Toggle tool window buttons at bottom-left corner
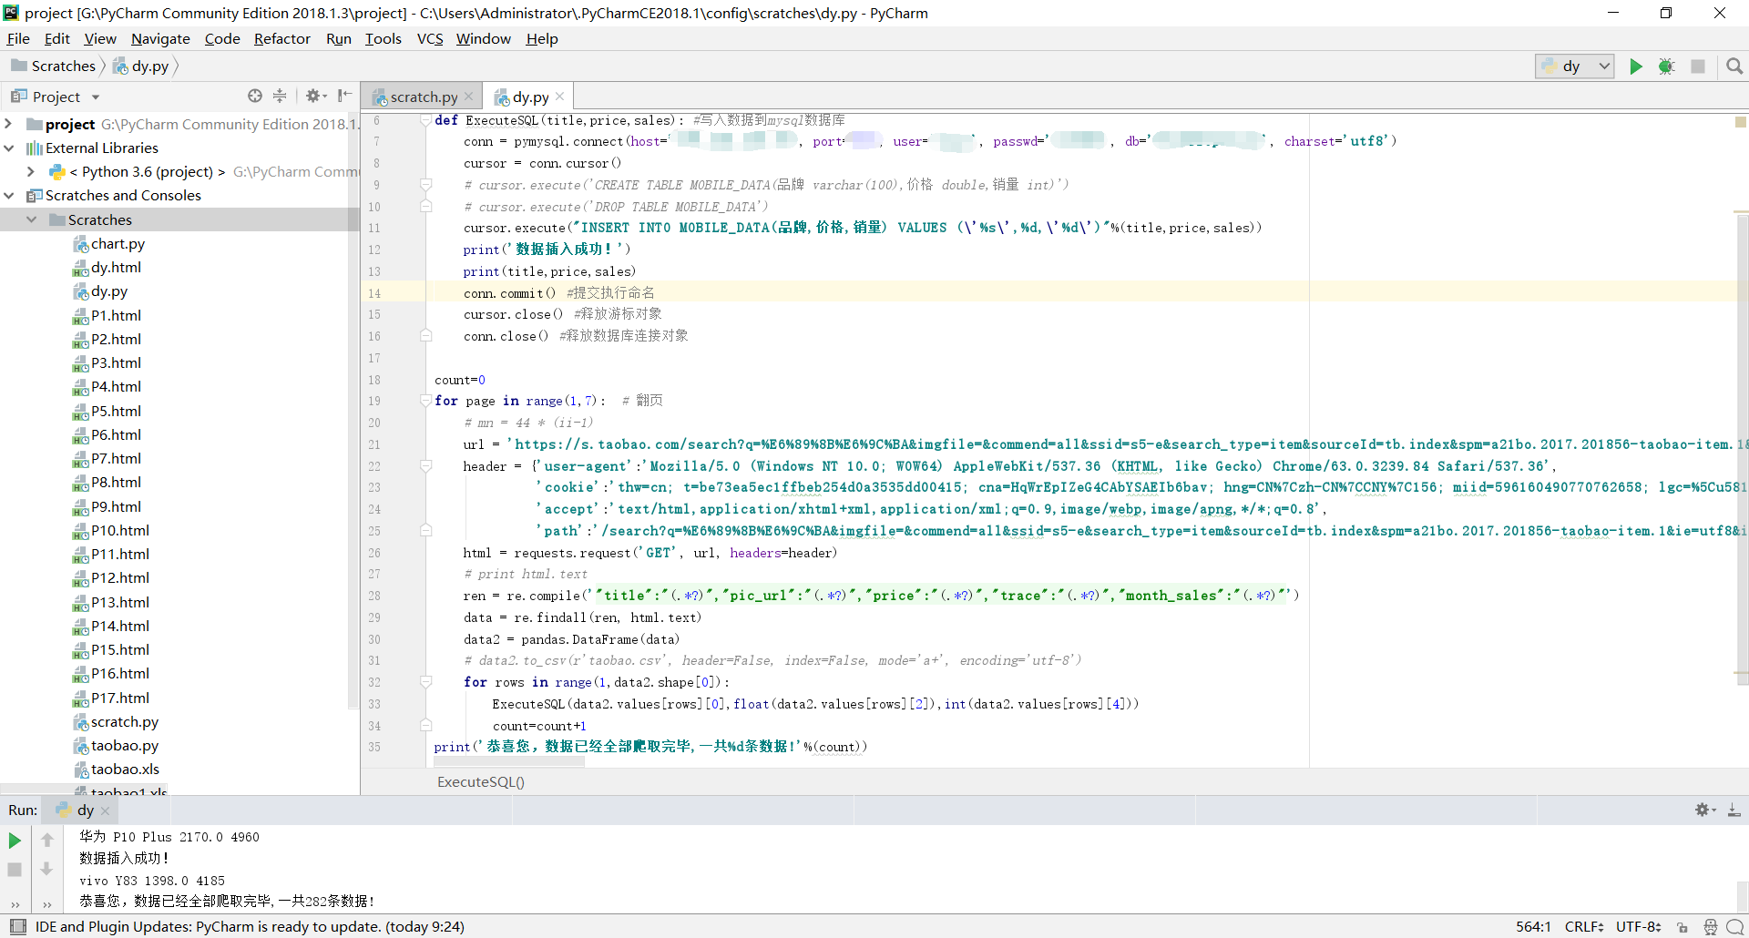1749x938 pixels. (x=17, y=927)
